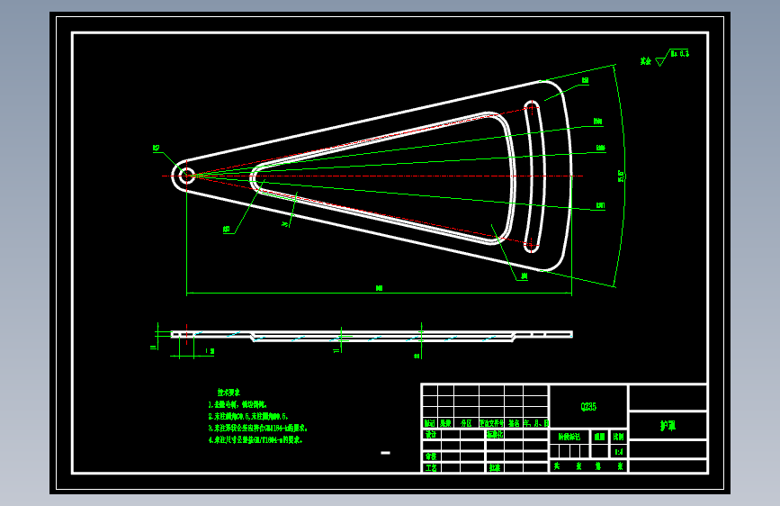The height and width of the screenshot is (506, 780).
Task: Click the 分区 column header
Action: click(466, 423)
